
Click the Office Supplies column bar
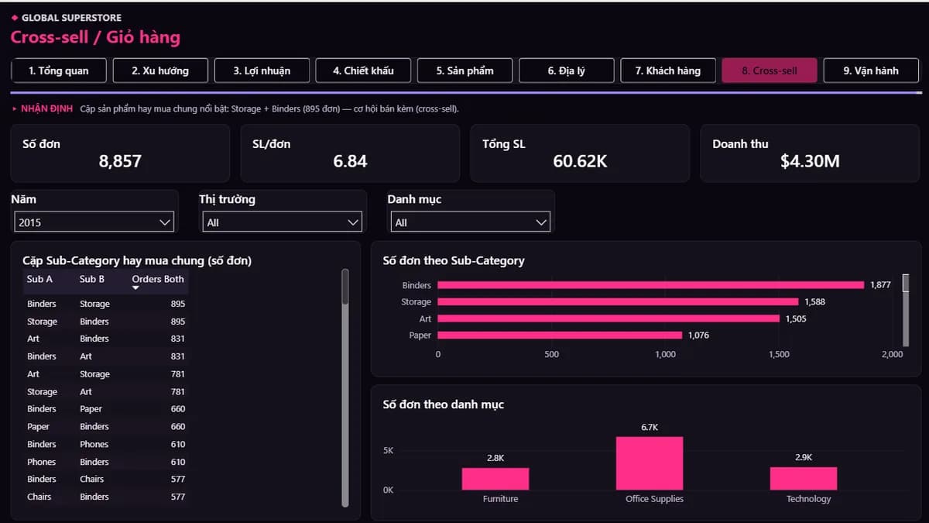(650, 463)
